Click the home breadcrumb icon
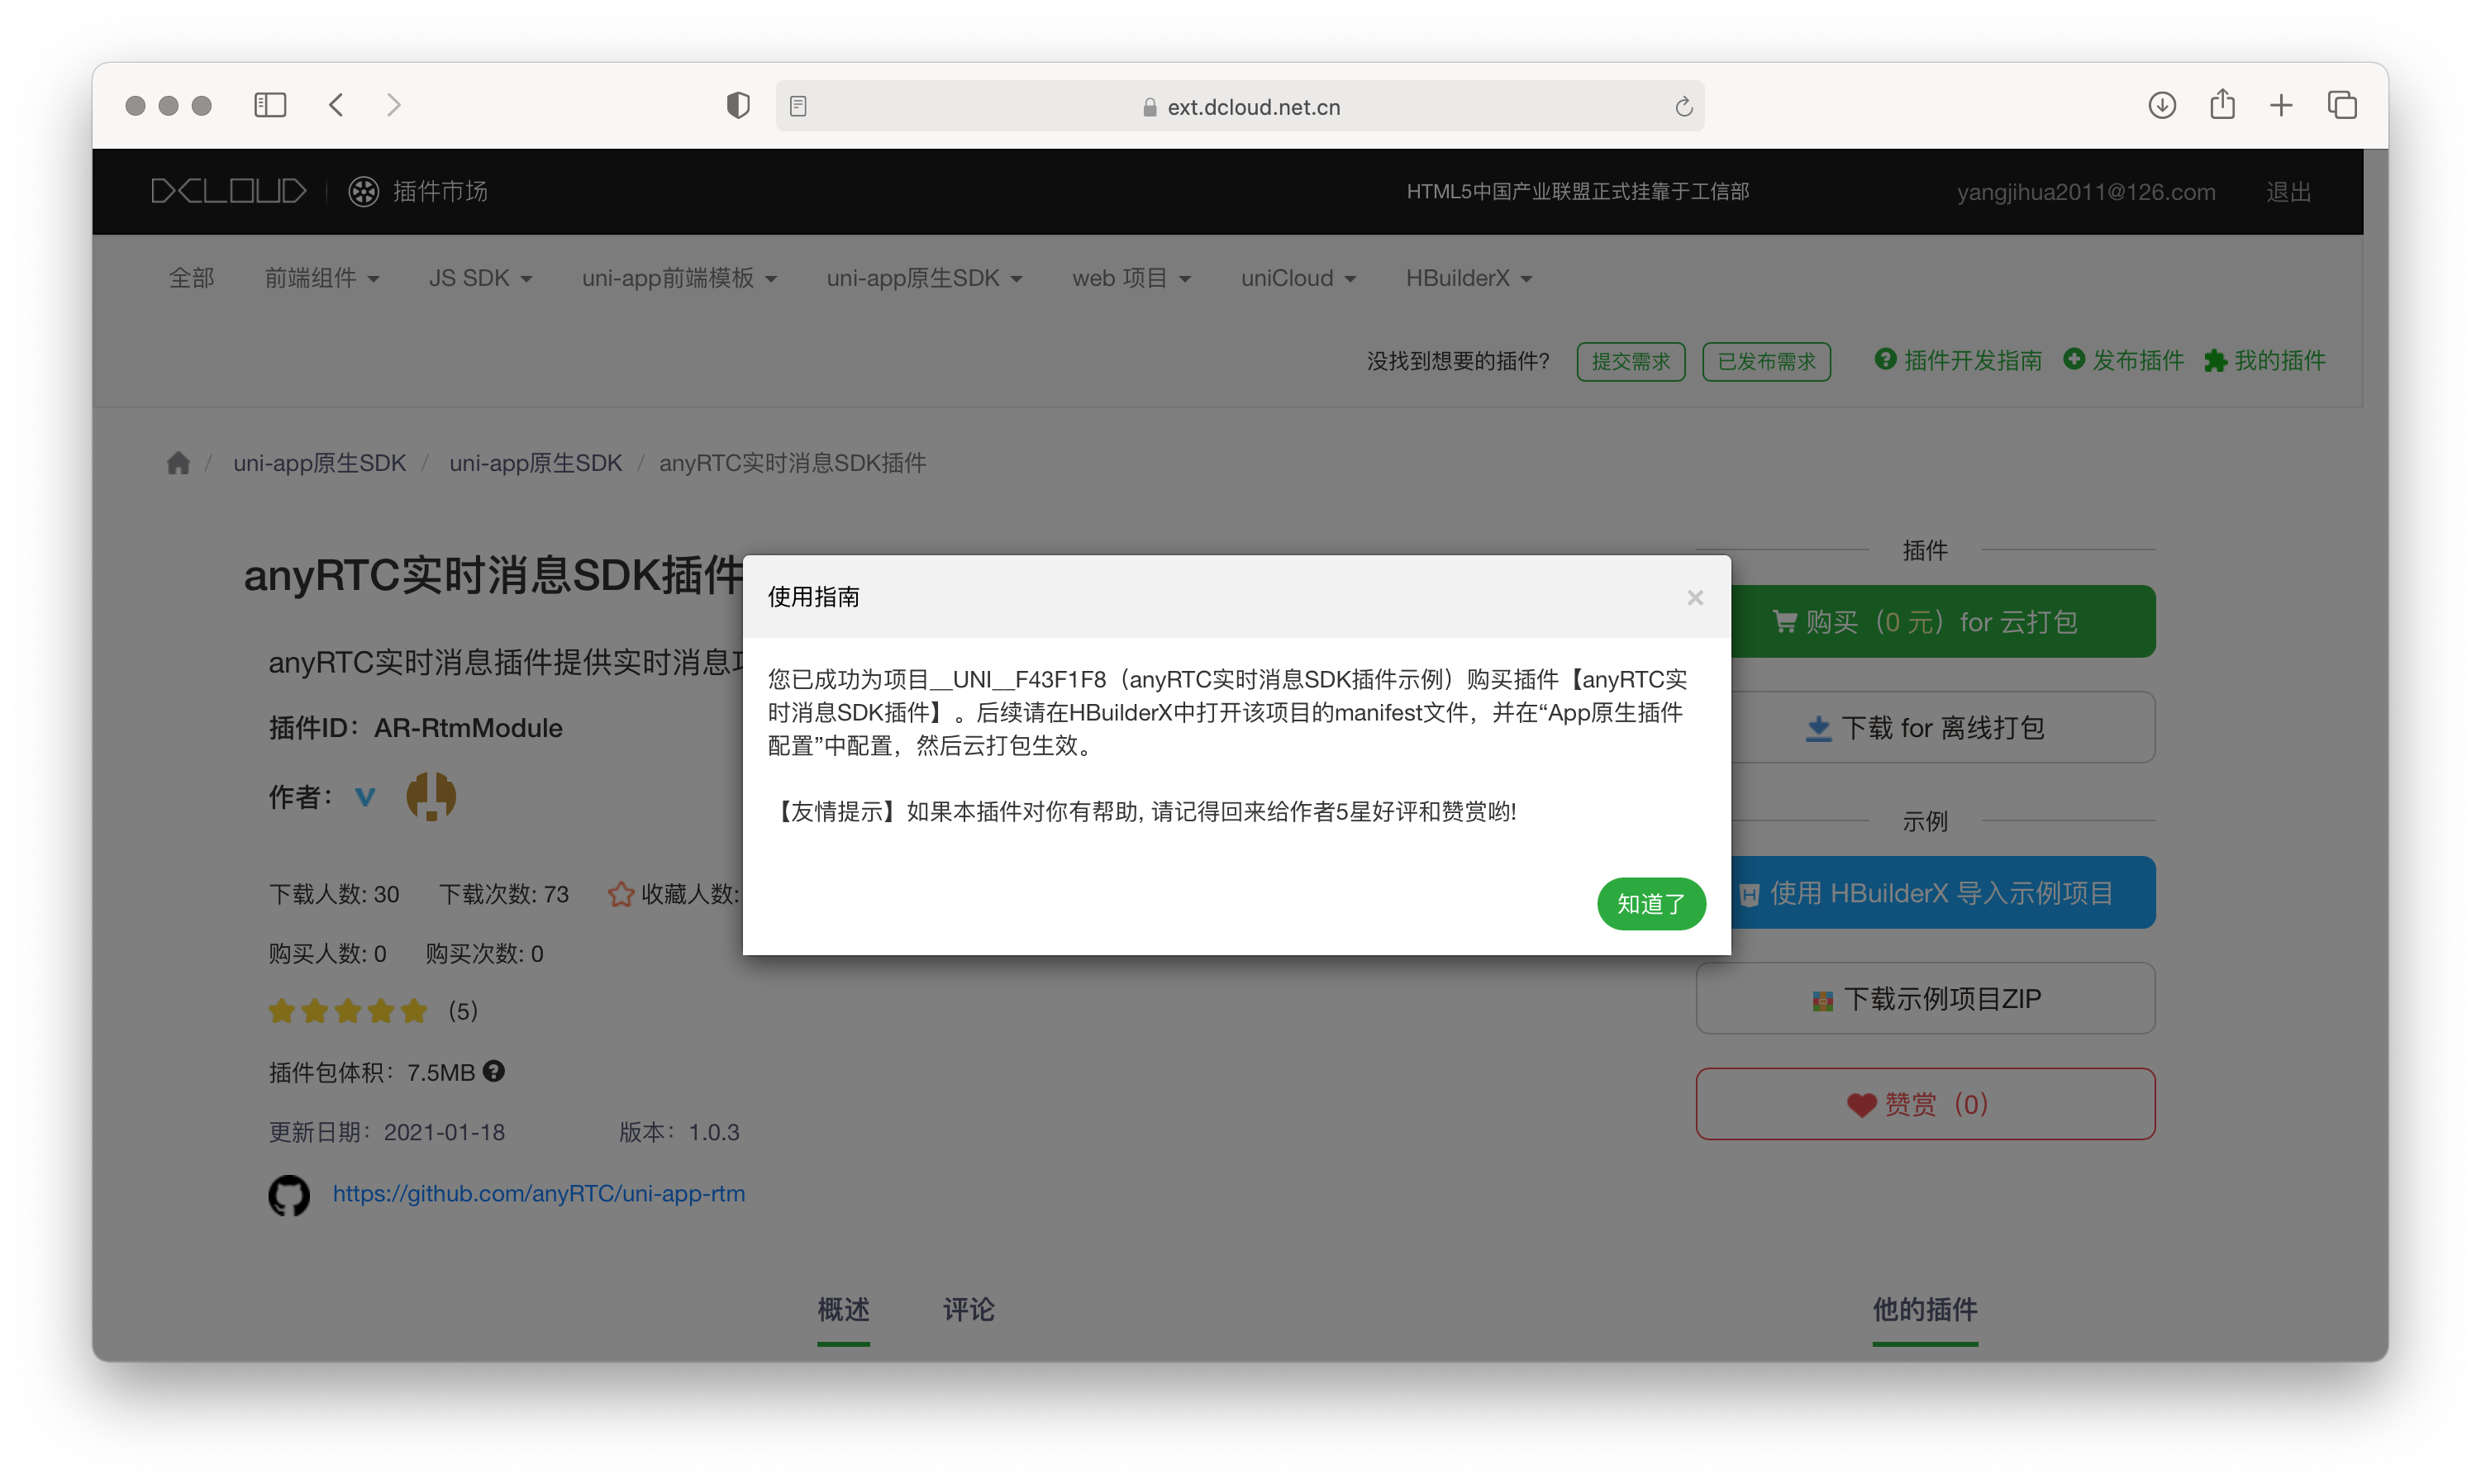The width and height of the screenshot is (2481, 1484). [x=178, y=462]
